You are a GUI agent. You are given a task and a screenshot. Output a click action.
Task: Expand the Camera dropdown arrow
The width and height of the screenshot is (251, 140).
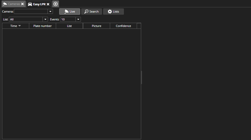pyautogui.click(x=50, y=12)
